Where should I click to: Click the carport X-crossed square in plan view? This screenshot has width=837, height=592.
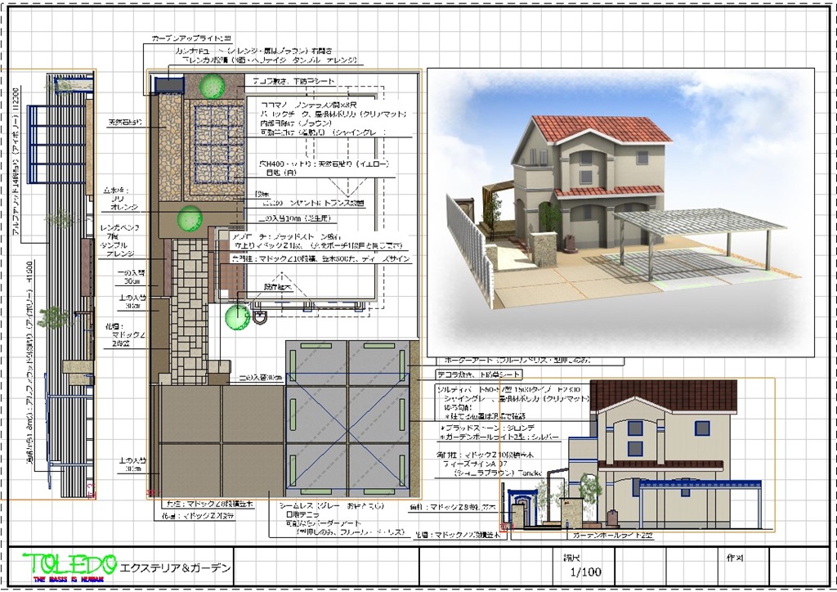(348, 414)
